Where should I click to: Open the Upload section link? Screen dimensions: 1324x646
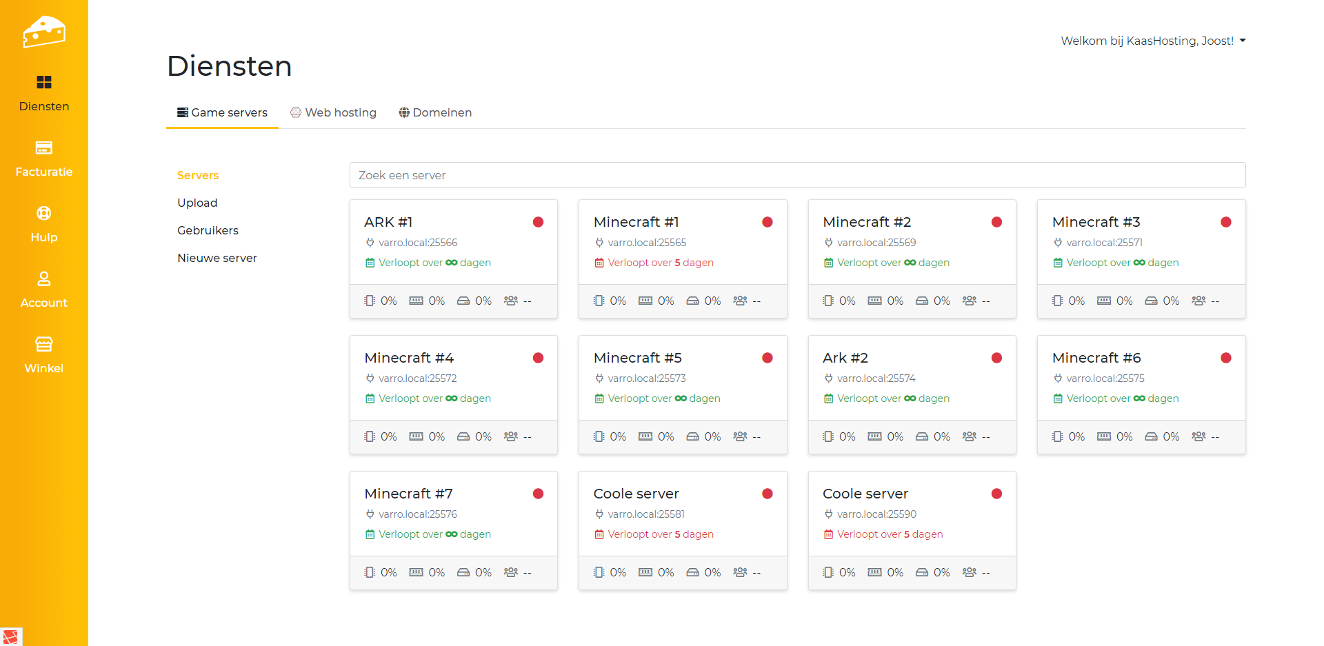point(197,203)
